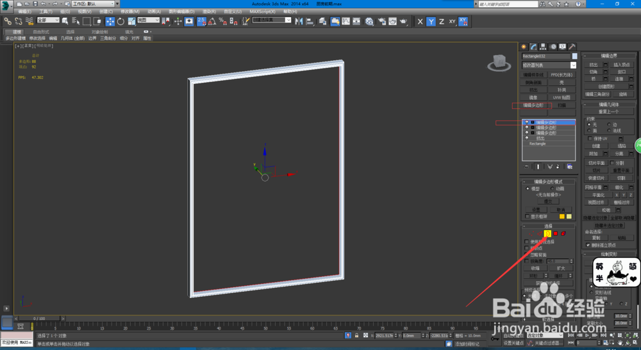Toggle visibility bulb of 挤出 modifier

pos(526,138)
